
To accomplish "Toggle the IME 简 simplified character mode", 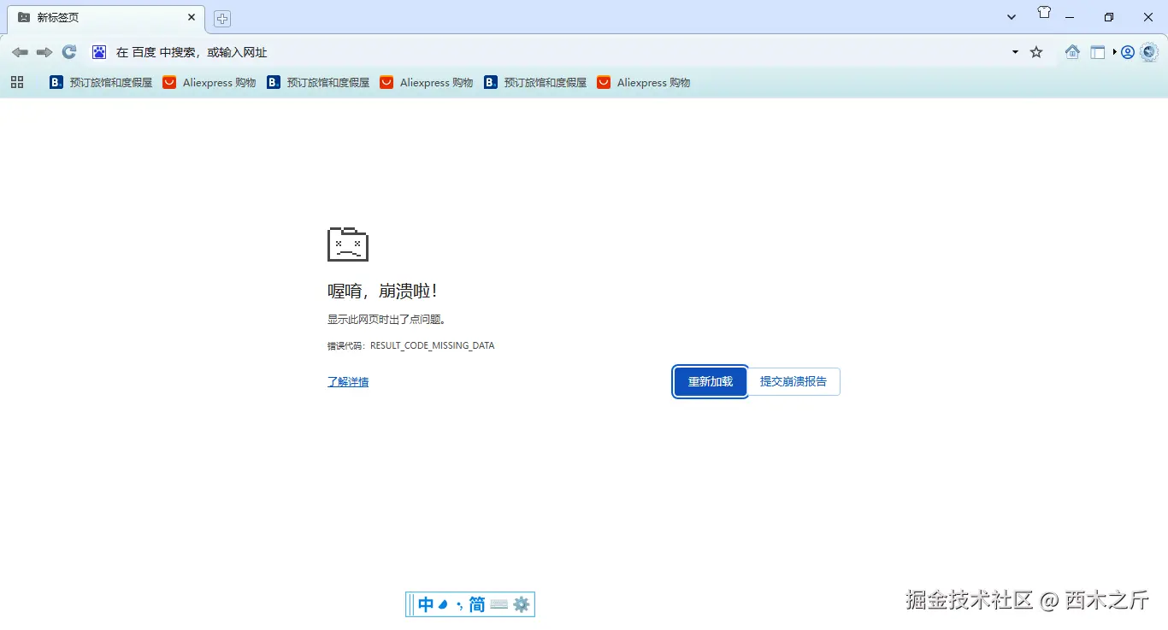I will click(477, 605).
